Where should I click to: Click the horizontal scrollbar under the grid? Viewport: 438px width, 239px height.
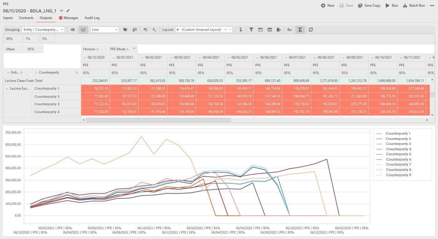click(158, 120)
